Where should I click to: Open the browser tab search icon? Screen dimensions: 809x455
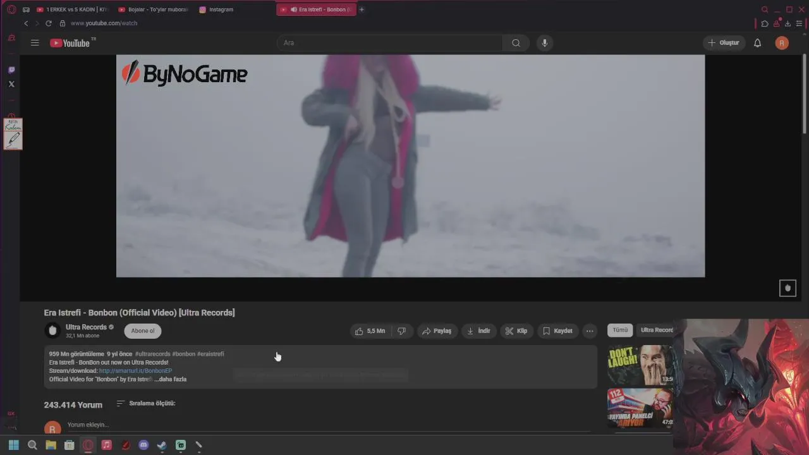click(765, 9)
